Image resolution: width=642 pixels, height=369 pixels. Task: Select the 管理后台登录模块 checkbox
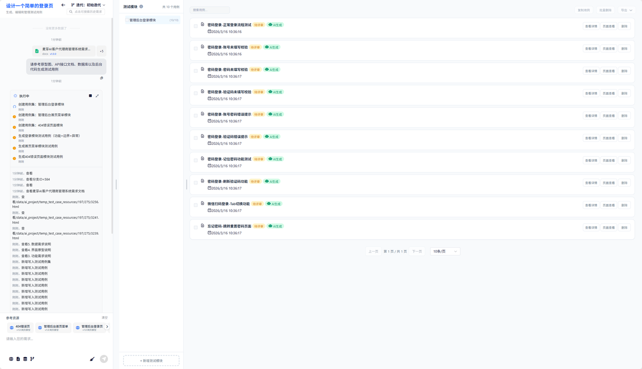(x=127, y=20)
